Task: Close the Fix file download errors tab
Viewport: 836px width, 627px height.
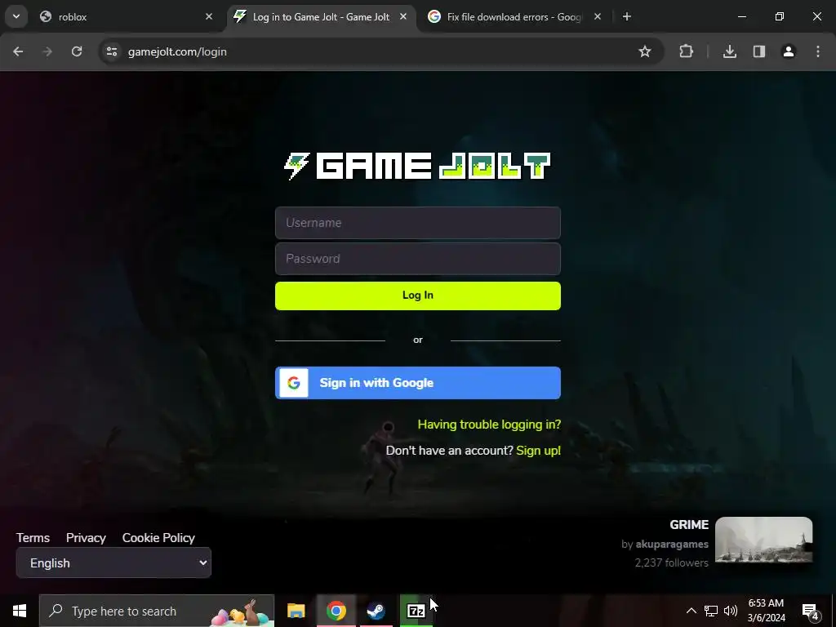Action: [x=598, y=16]
